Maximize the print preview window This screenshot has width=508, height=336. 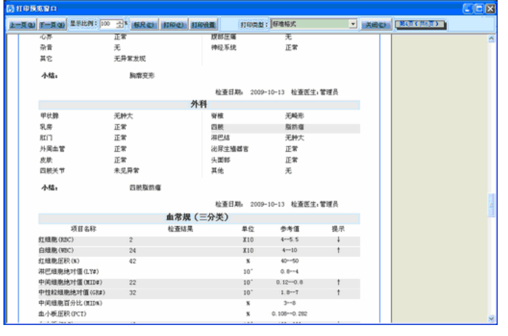click(x=478, y=9)
